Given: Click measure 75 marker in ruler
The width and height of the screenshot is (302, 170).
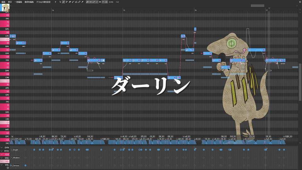Looking at the screenshot, I should point(124,10).
